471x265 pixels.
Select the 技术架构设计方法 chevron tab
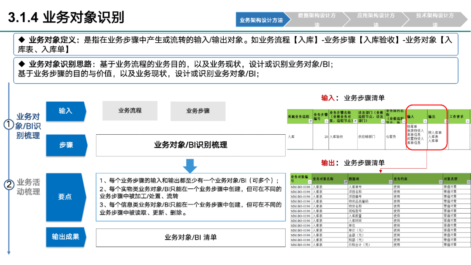[x=435, y=20]
